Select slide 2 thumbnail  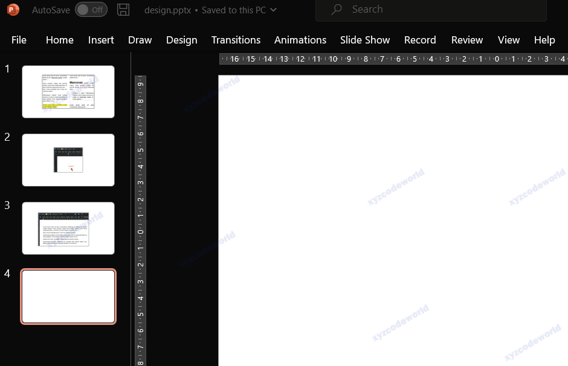(68, 160)
